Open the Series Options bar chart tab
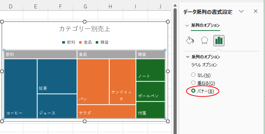Screen dimensions: 265x134 click(219, 41)
